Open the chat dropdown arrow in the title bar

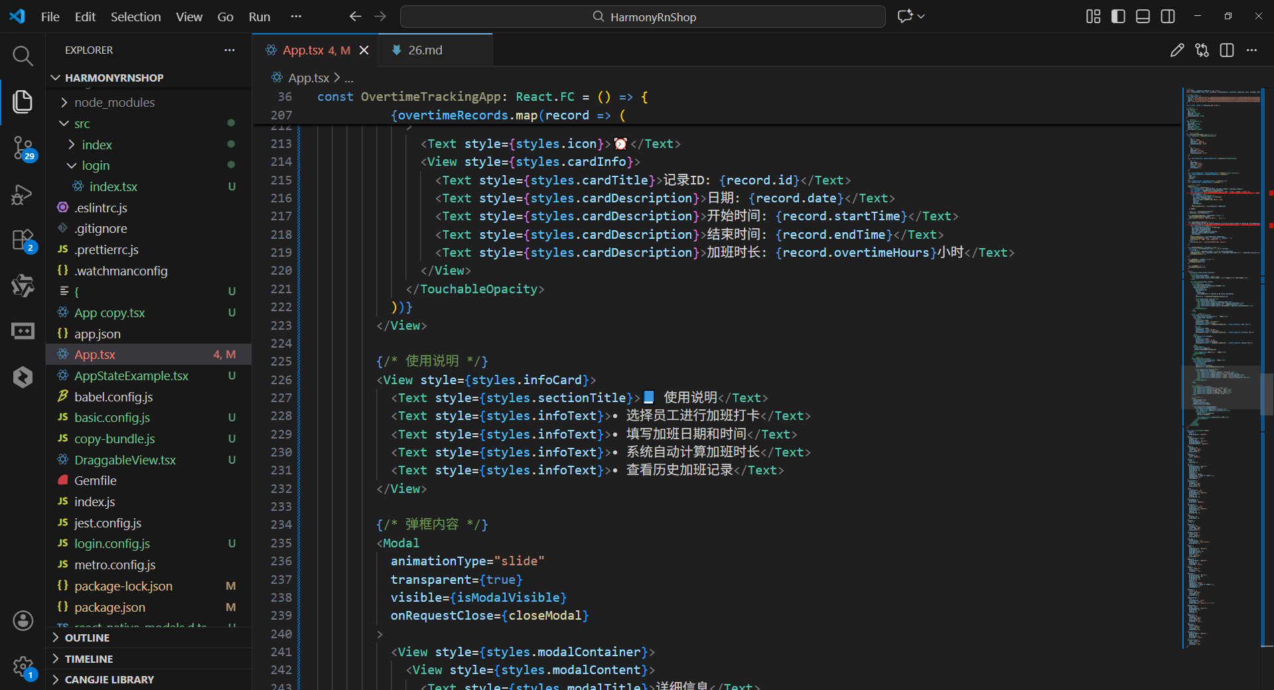(x=921, y=17)
